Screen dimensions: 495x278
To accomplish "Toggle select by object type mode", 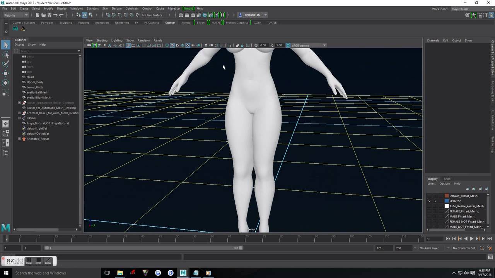I will (x=84, y=15).
